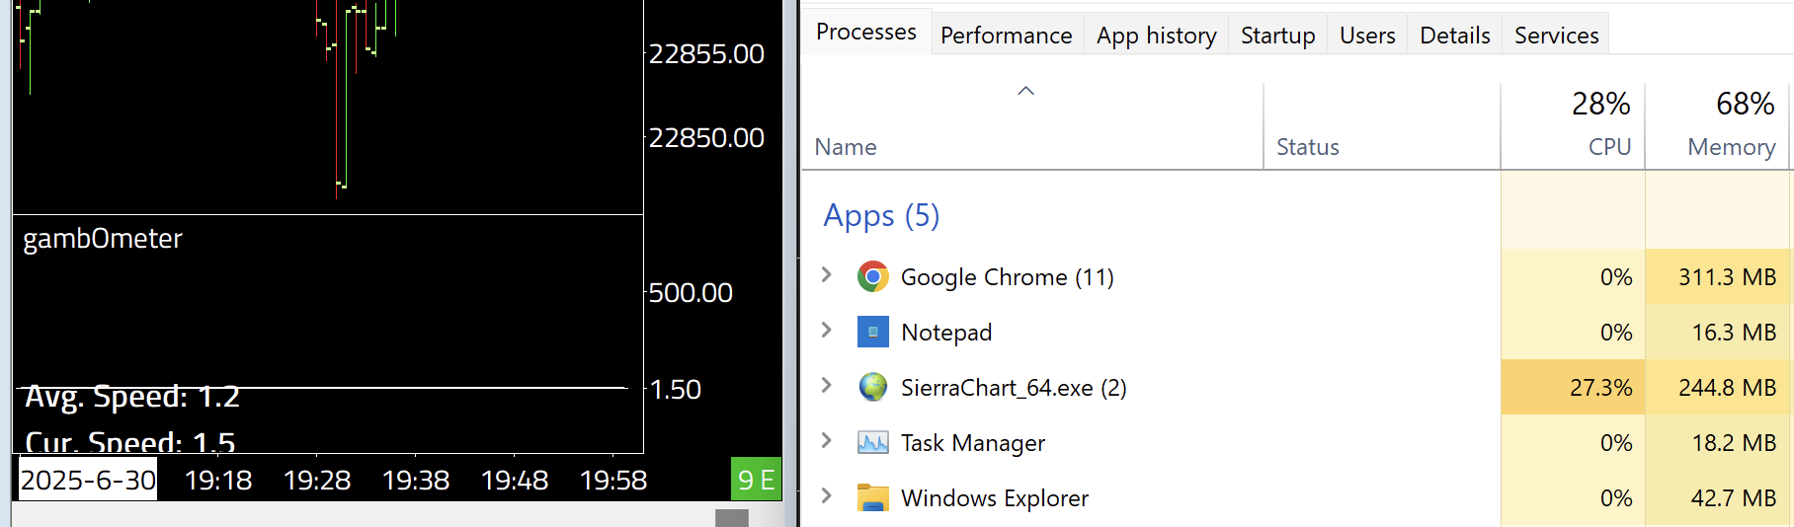
Task: Click the SierraChart_64.exe globe icon
Action: (872, 388)
